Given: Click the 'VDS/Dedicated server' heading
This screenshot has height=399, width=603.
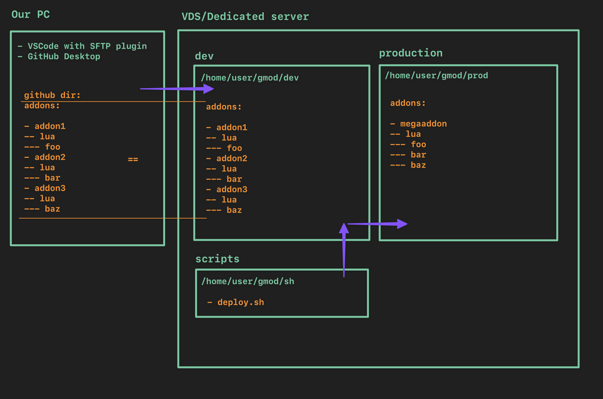Looking at the screenshot, I should point(245,16).
